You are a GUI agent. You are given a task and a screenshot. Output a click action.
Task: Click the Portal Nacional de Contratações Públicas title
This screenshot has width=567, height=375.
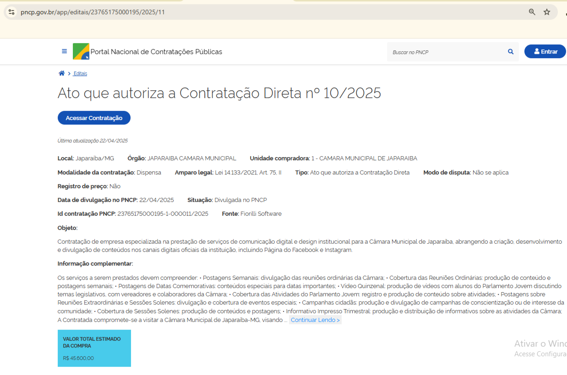coord(156,52)
